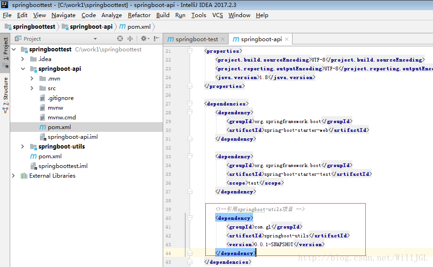This screenshot has height=267, width=433.
Task: Click the springboottest breadcrumb in navigation bar
Action: [x=33, y=27]
